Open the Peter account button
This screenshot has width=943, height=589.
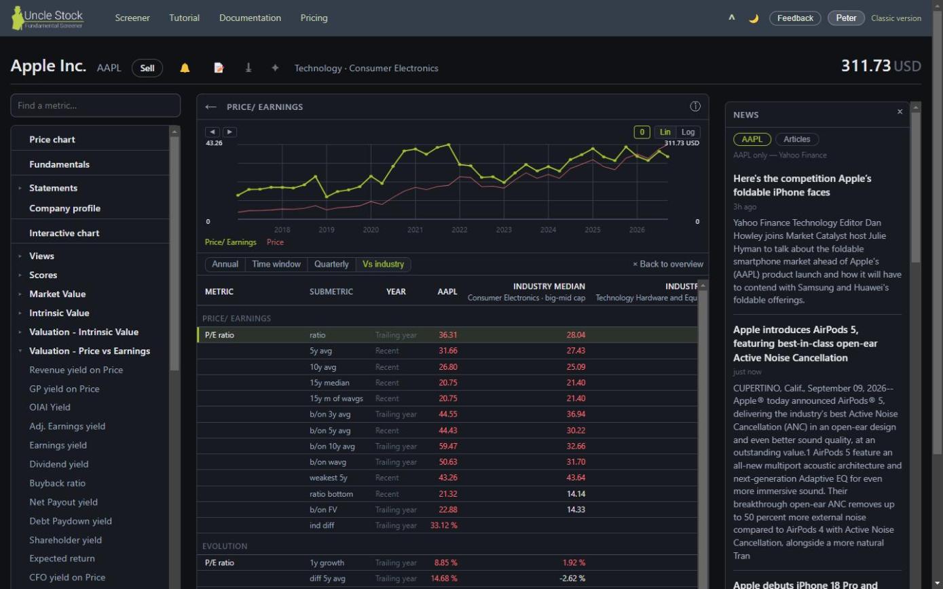click(846, 18)
